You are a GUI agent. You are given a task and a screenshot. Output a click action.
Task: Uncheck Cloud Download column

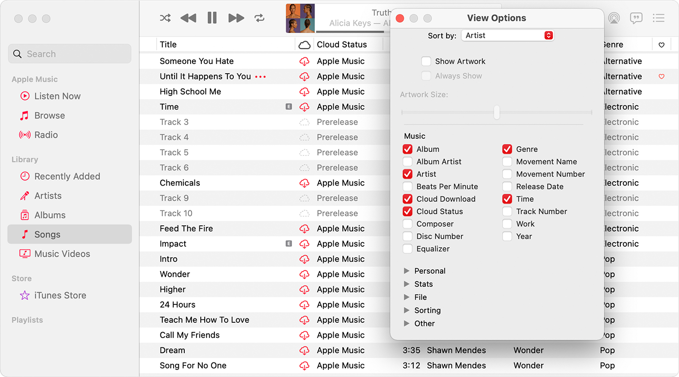407,199
